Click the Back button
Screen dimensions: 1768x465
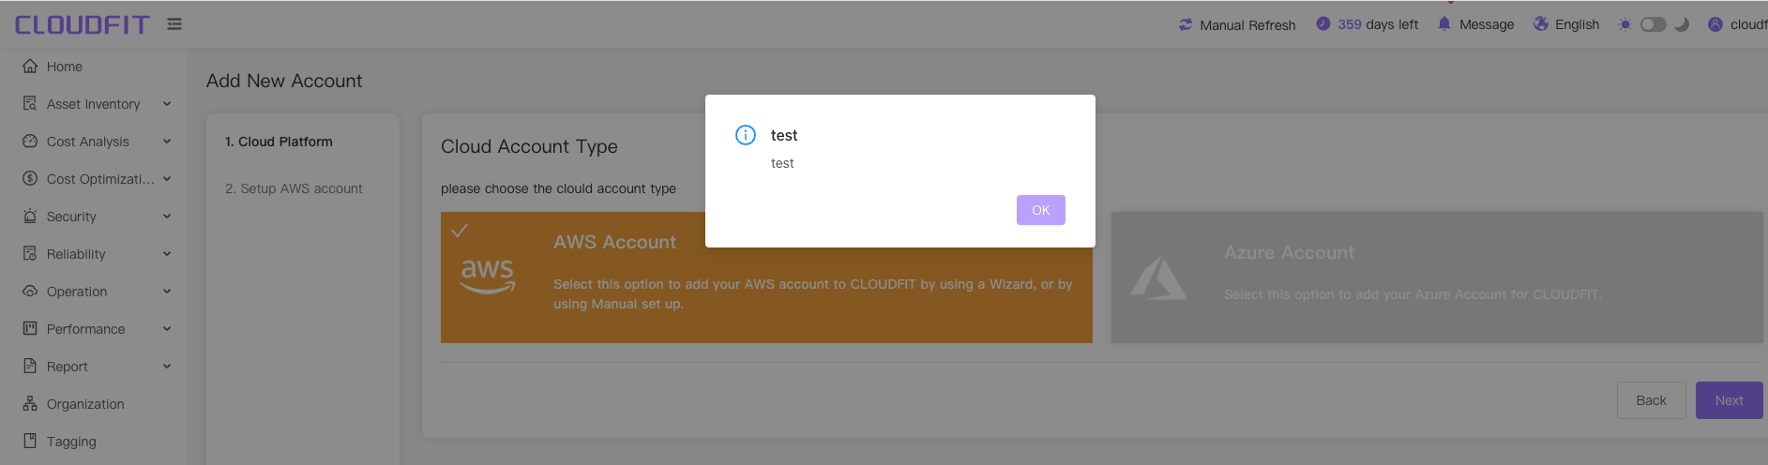tap(1652, 400)
